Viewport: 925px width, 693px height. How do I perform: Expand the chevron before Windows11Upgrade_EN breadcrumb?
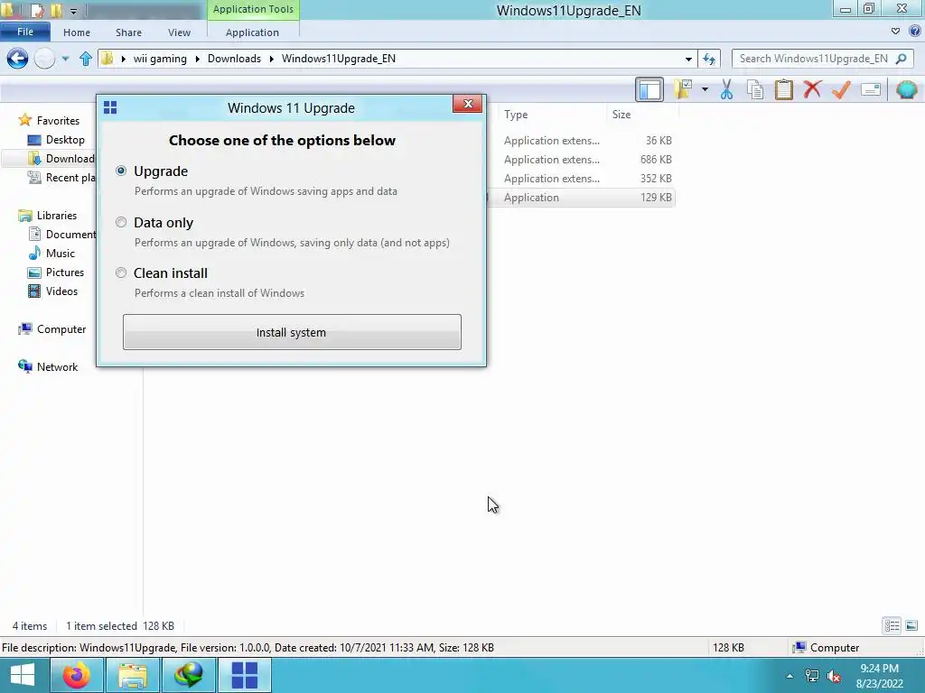click(x=271, y=59)
